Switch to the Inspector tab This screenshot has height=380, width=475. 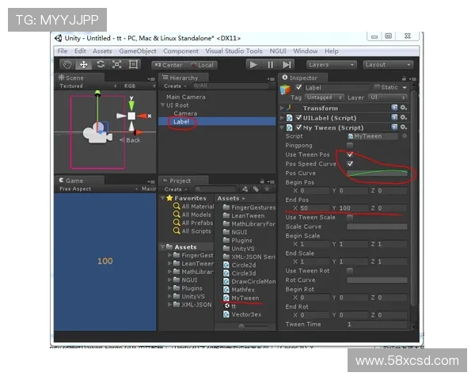coord(303,78)
